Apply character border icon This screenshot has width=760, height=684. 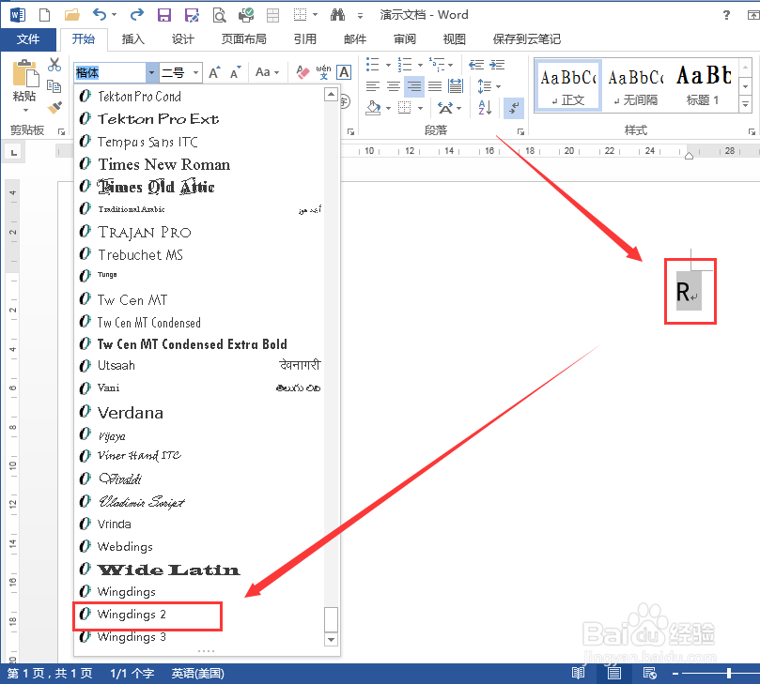pos(344,72)
